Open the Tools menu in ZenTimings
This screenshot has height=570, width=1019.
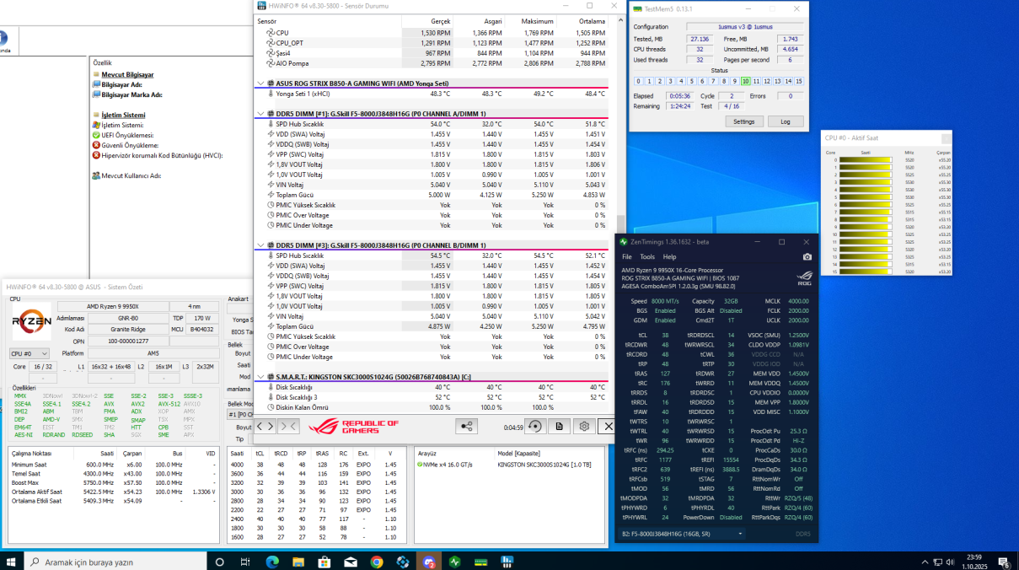pyautogui.click(x=647, y=256)
